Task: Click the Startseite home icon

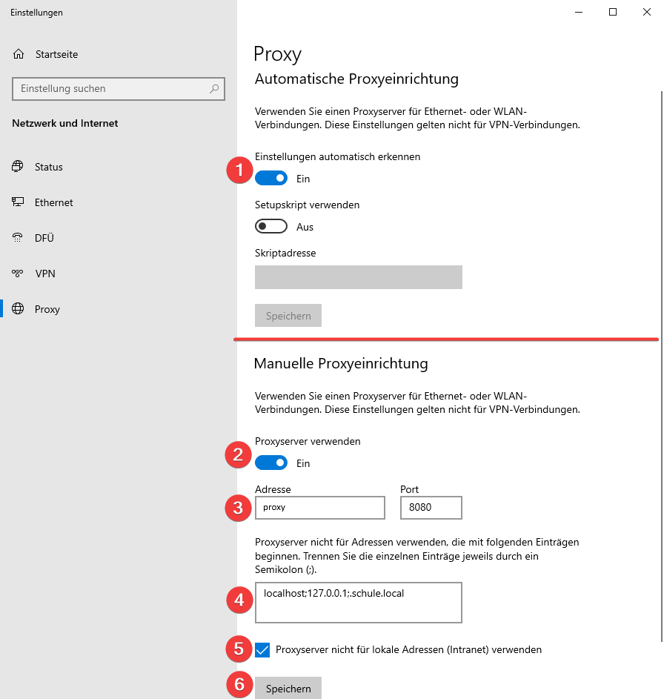Action: (19, 54)
